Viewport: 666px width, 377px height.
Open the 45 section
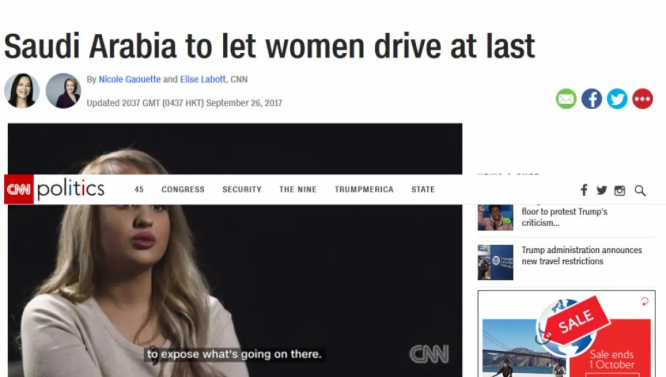139,190
